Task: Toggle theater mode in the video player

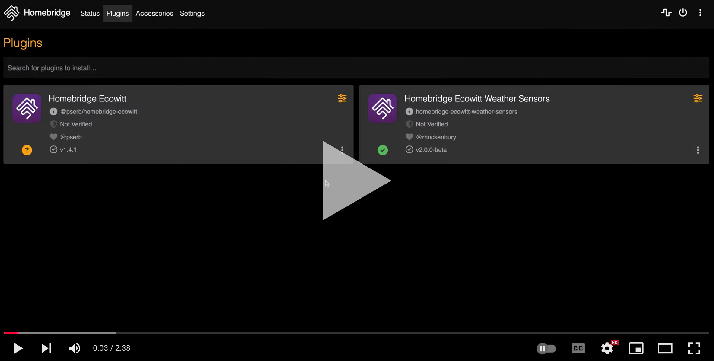Action: point(665,348)
